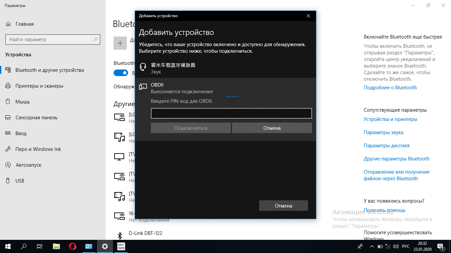
Task: Open File Explorer from the taskbar
Action: coord(56,246)
